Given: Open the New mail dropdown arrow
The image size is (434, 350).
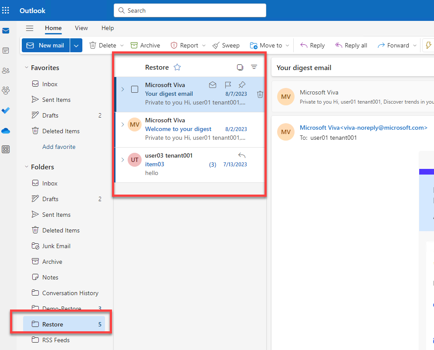Looking at the screenshot, I should 76,45.
